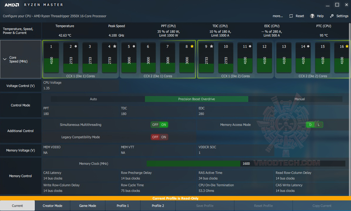Viewport: 351px width, 211px height.
Task: Click the CAS Latency 14 bus clocks value
Action: pyautogui.click(x=53, y=178)
